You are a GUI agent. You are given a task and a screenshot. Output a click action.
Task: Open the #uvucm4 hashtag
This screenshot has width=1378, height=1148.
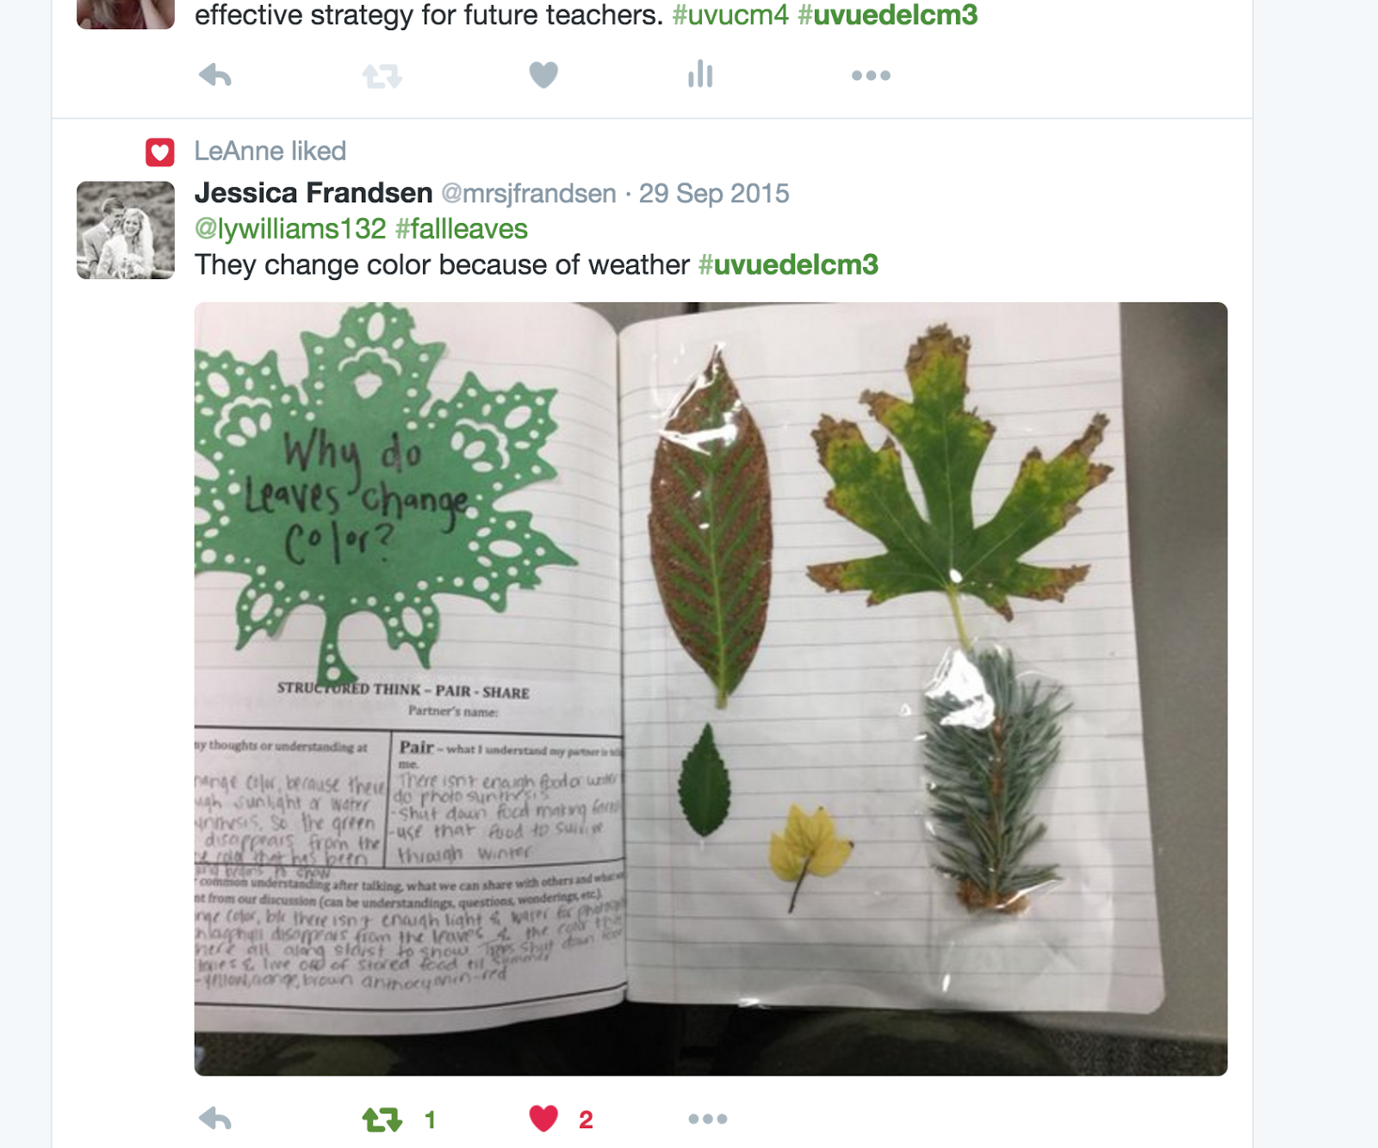(x=730, y=16)
